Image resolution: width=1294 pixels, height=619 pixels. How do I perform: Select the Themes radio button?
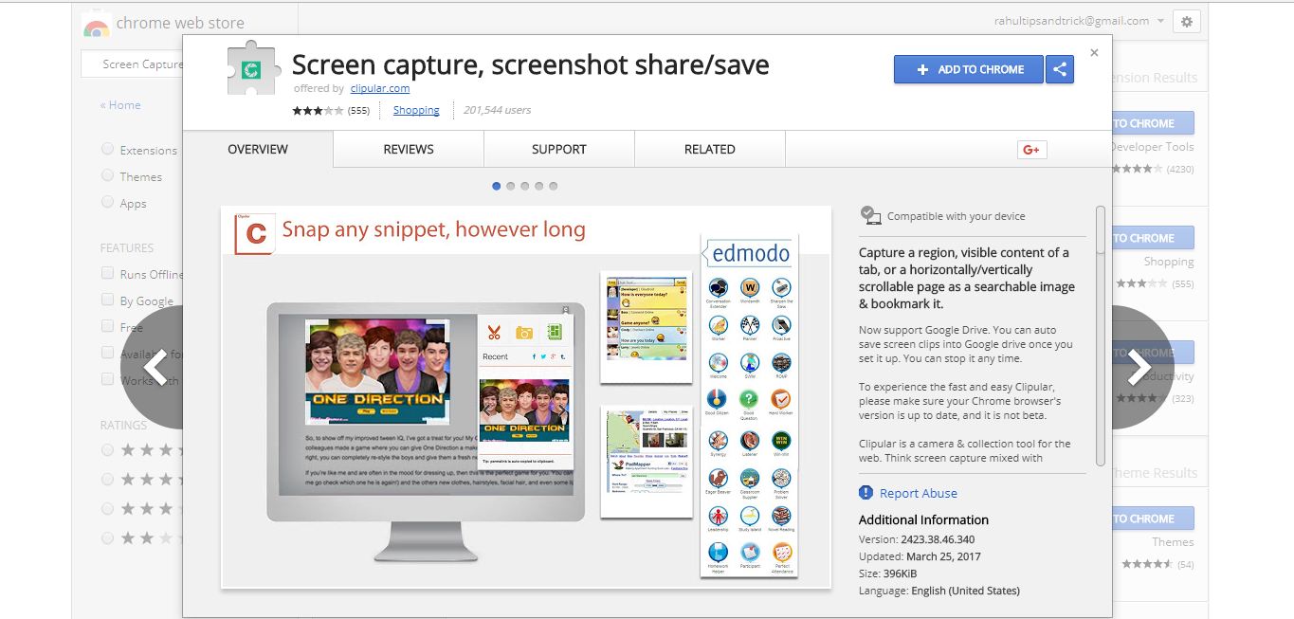point(107,175)
